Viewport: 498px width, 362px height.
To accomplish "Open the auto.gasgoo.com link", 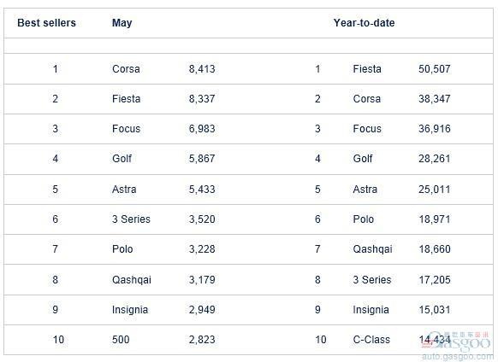I will click(x=458, y=357).
